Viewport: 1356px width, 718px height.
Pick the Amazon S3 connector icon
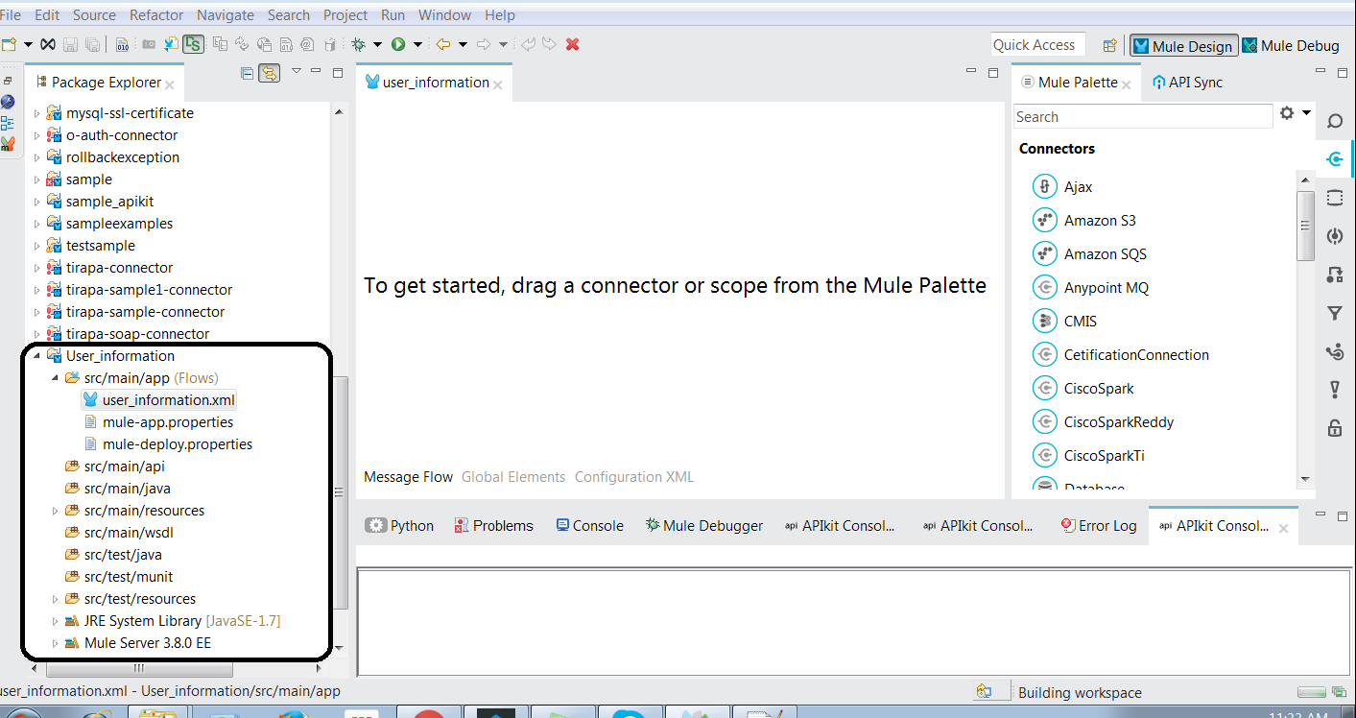(x=1044, y=221)
